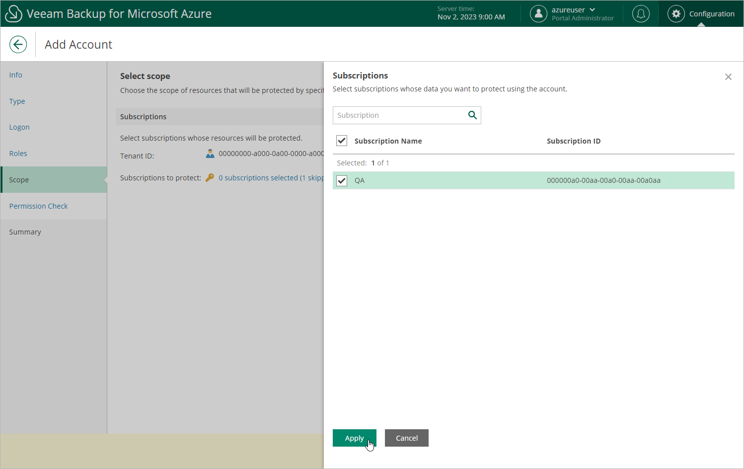The height and width of the screenshot is (469, 744).
Task: Go back using the arrow icon
Action: 18,44
